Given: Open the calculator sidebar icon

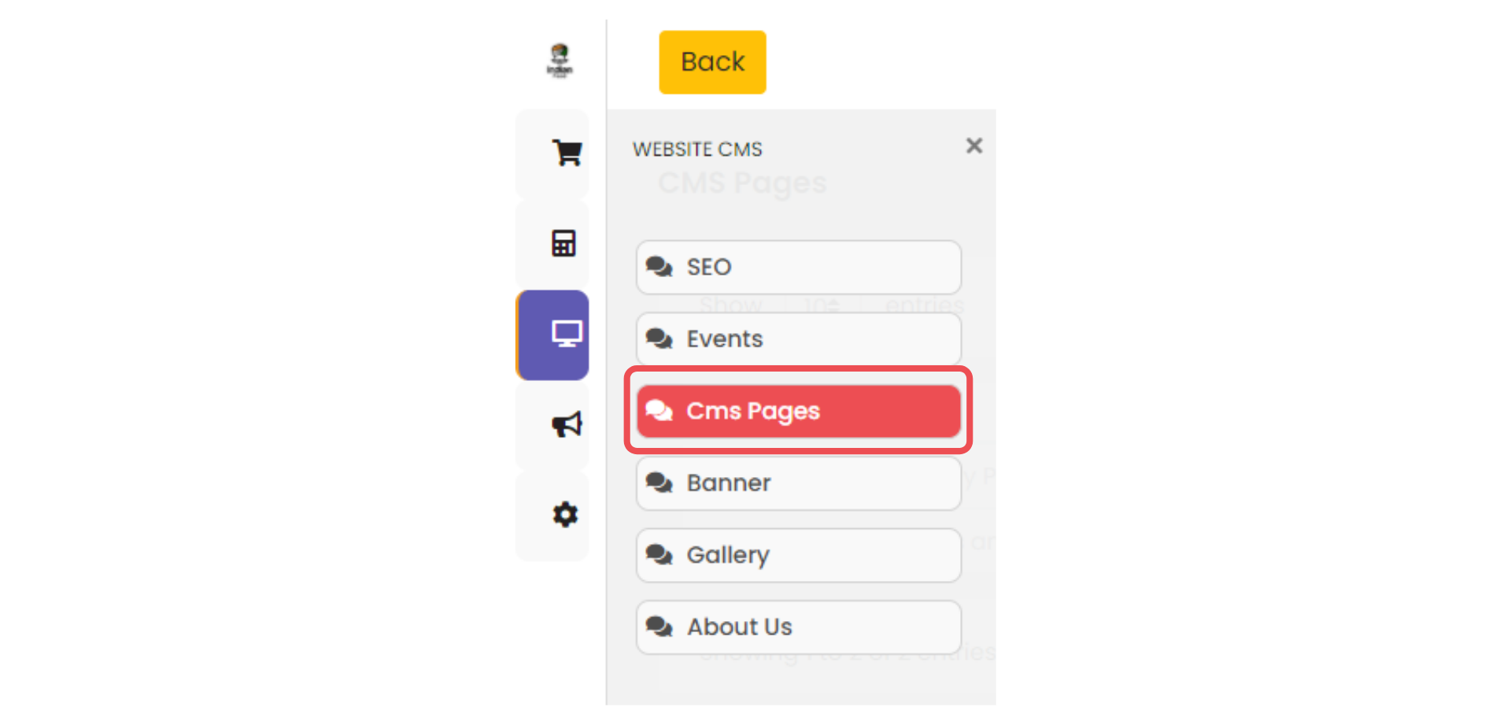Looking at the screenshot, I should (563, 243).
